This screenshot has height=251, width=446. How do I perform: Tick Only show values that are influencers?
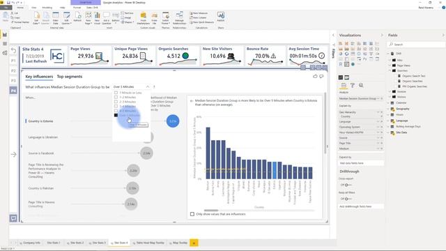[192, 214]
